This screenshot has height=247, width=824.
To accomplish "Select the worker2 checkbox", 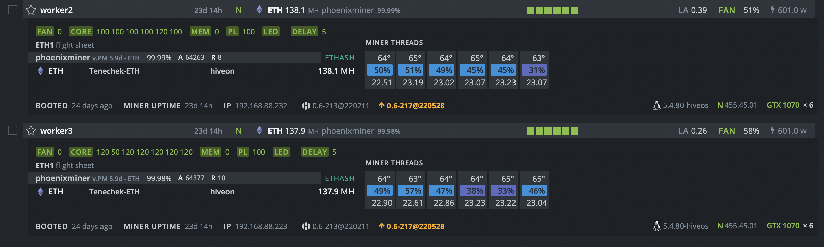I will tap(13, 10).
